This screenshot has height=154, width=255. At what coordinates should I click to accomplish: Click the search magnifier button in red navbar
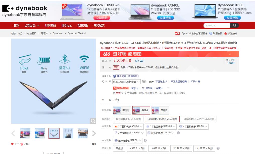pos(234,25)
